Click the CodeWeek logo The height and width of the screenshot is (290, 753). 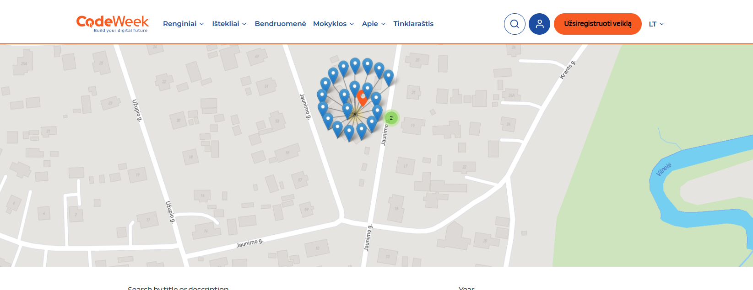112,24
